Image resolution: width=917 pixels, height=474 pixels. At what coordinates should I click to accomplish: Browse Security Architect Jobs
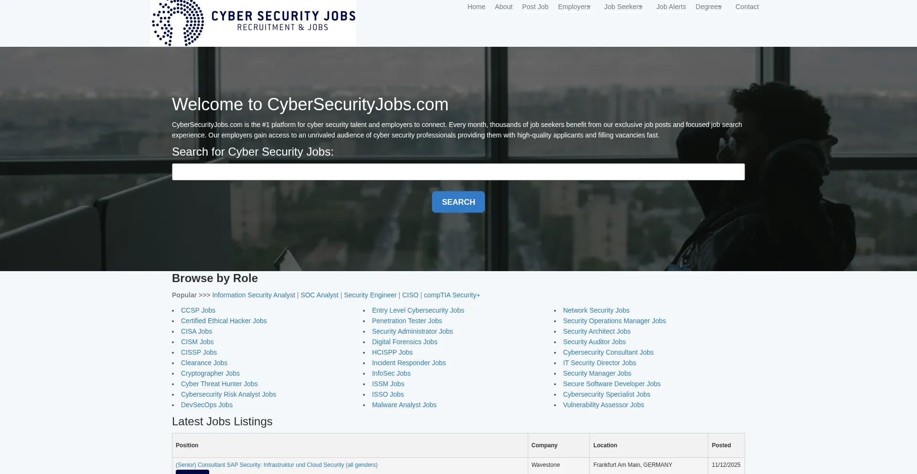597,331
